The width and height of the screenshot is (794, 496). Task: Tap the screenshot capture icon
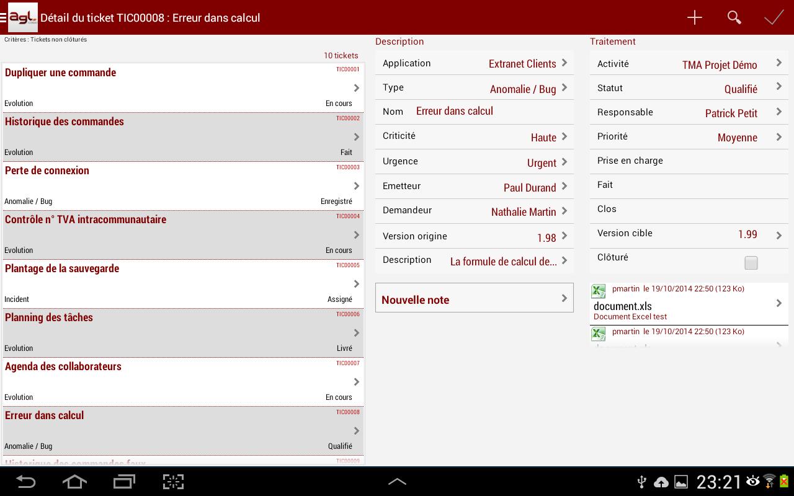click(x=173, y=482)
